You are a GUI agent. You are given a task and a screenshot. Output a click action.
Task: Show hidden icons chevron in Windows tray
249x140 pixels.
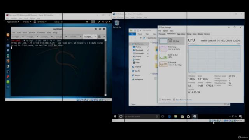[x=230, y=117]
